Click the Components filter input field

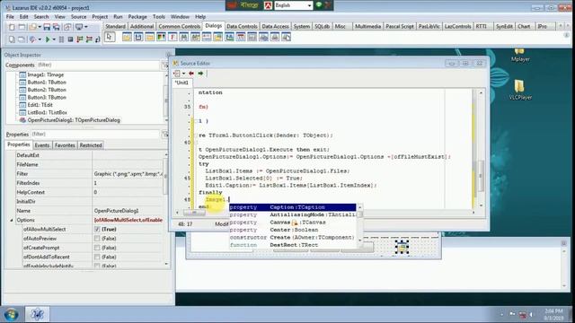click(98, 65)
